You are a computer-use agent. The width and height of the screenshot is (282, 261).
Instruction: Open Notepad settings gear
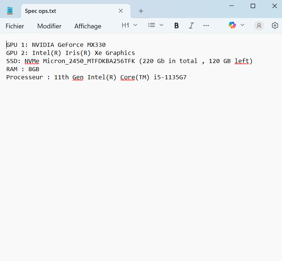[275, 25]
